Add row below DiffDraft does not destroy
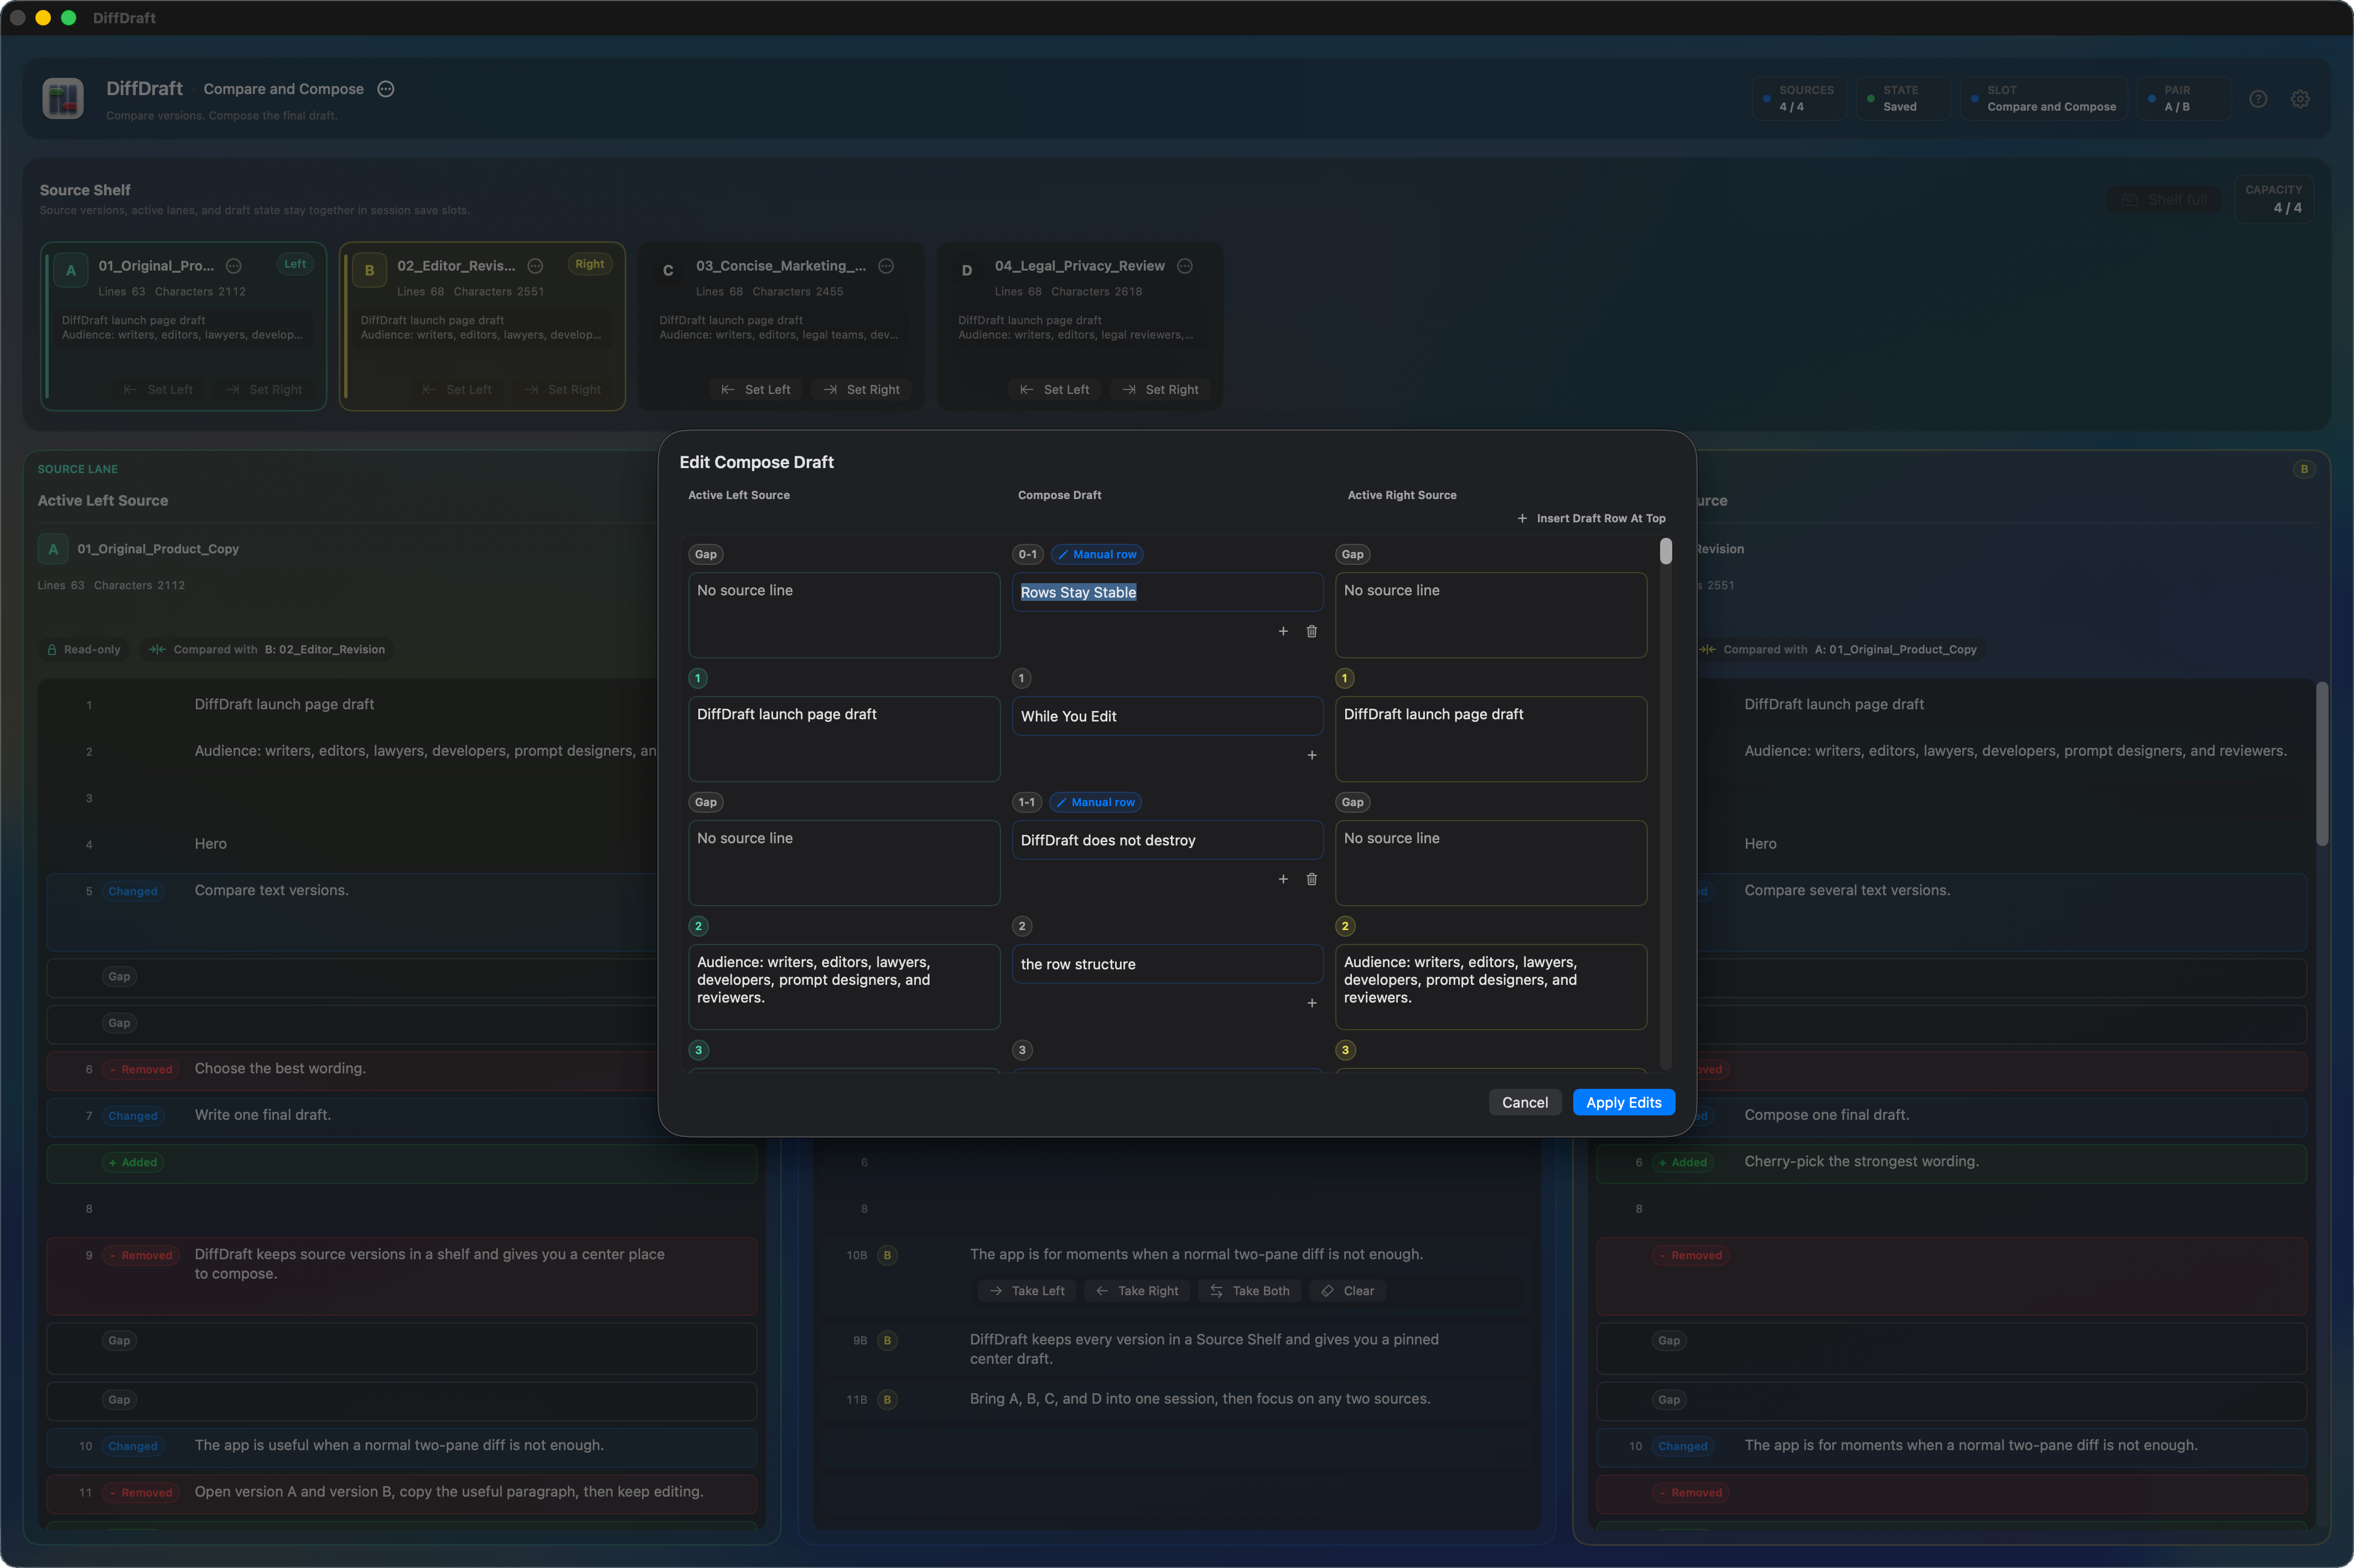The height and width of the screenshot is (1568, 2354). tap(1283, 879)
